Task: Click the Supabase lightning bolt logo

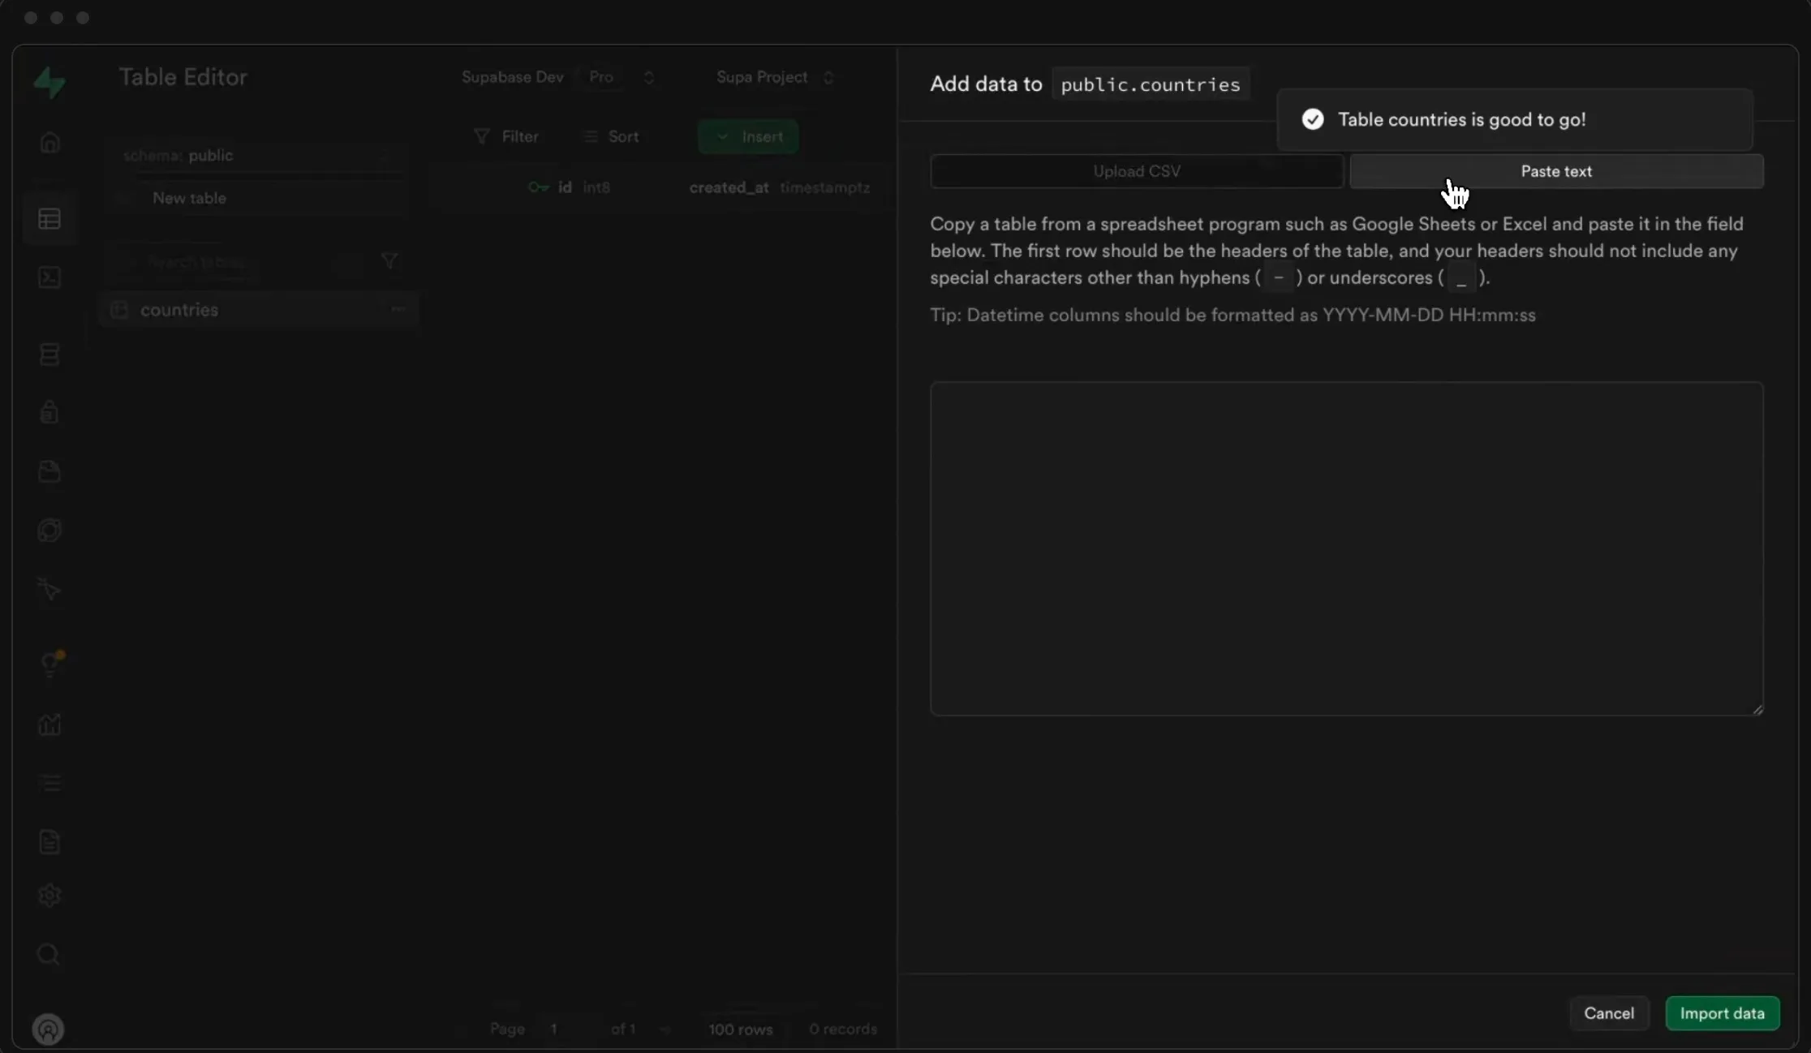Action: click(49, 82)
